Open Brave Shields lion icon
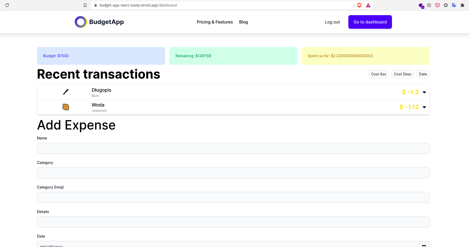 (x=359, y=5)
